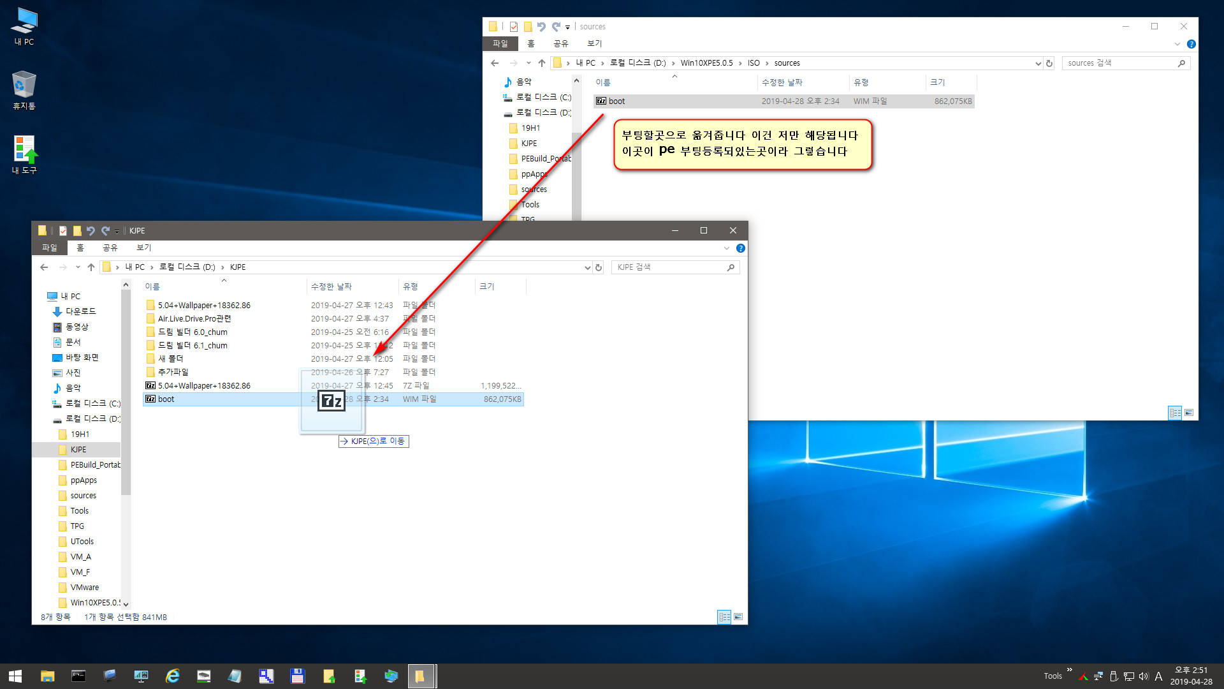Image resolution: width=1224 pixels, height=689 pixels.
Task: Click the help icon in KJPE window
Action: pyautogui.click(x=740, y=248)
